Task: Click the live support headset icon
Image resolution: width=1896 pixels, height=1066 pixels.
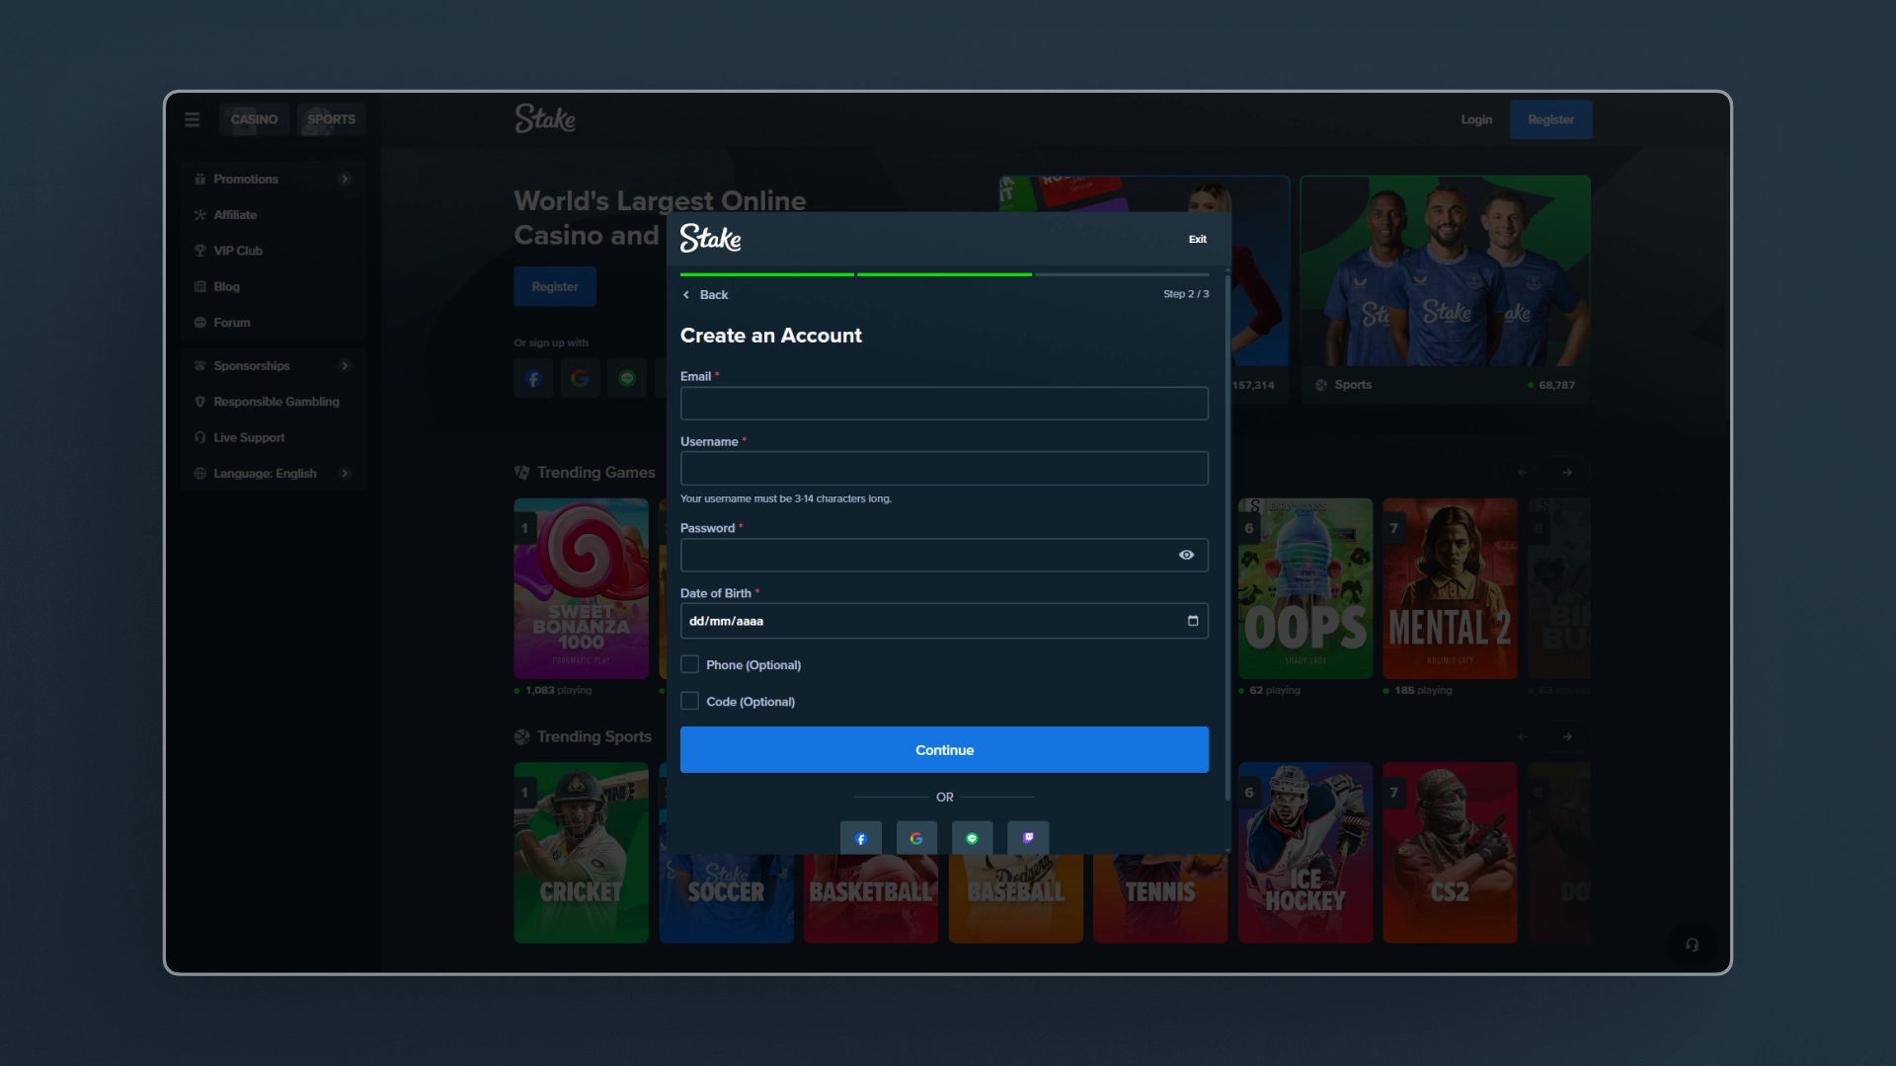Action: point(1692,945)
